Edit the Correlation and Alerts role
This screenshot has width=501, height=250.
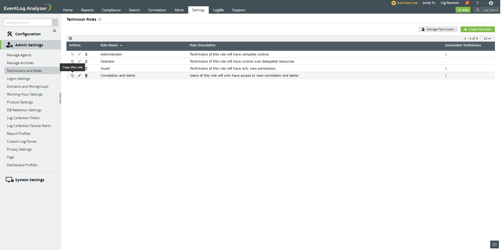coord(79,76)
